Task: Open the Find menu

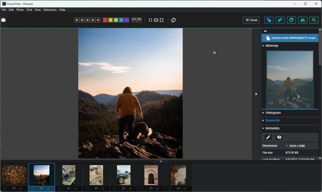Action: [x=29, y=10]
